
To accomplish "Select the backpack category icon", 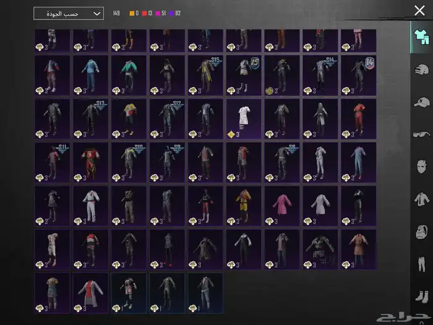I will point(421,232).
